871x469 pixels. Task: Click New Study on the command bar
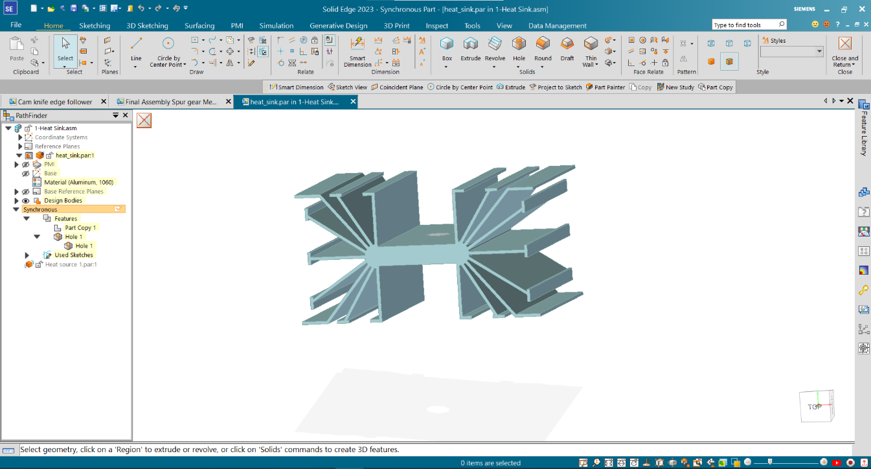[x=675, y=87]
